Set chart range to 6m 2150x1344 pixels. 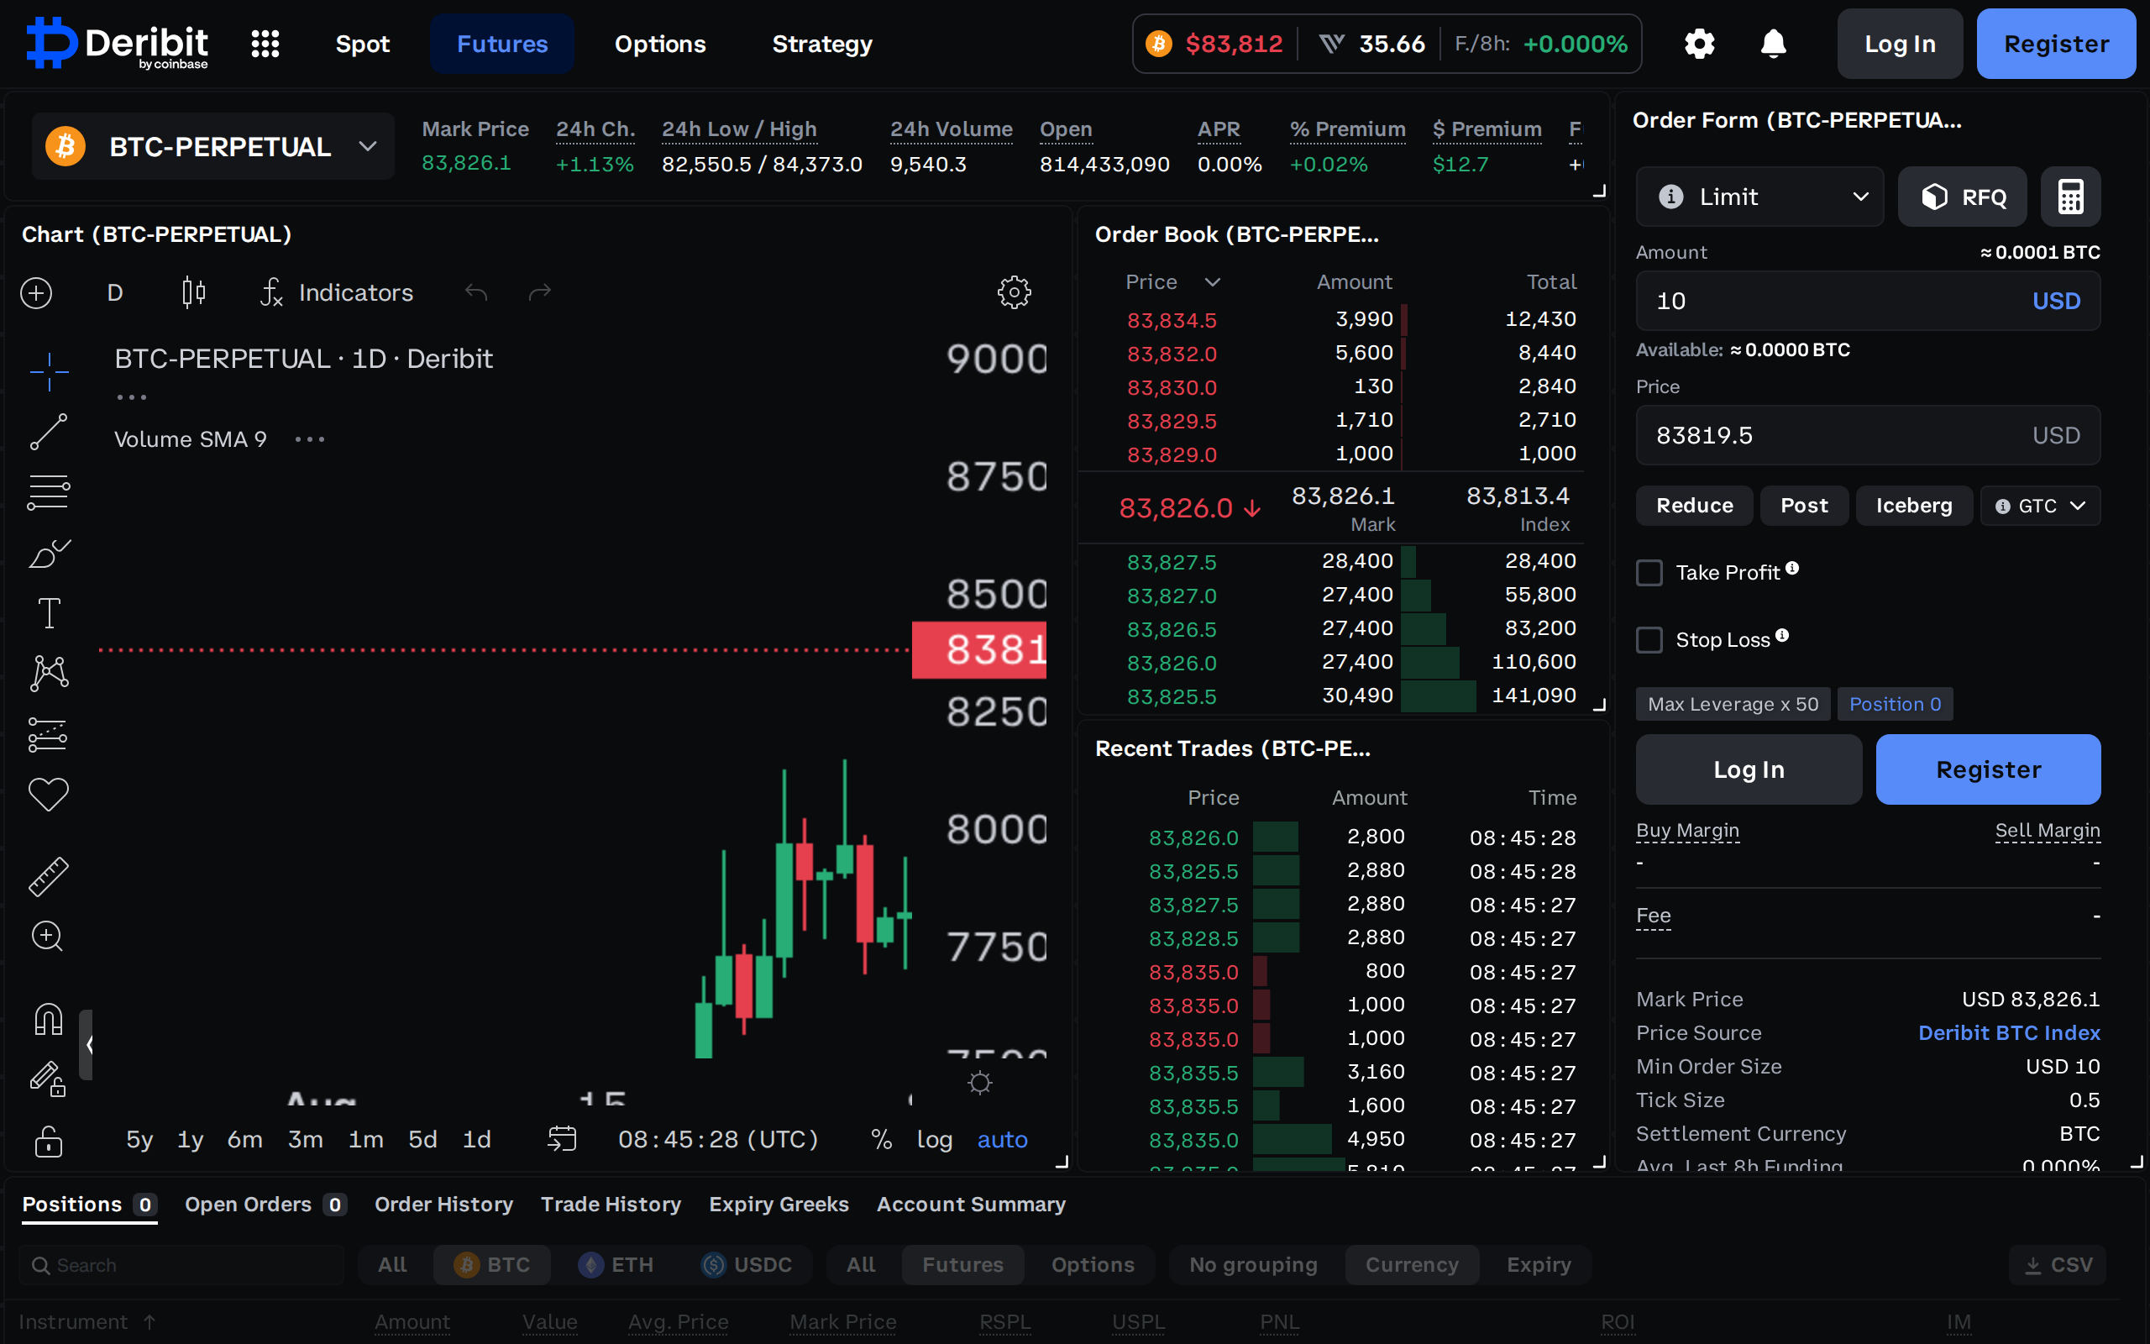[244, 1140]
